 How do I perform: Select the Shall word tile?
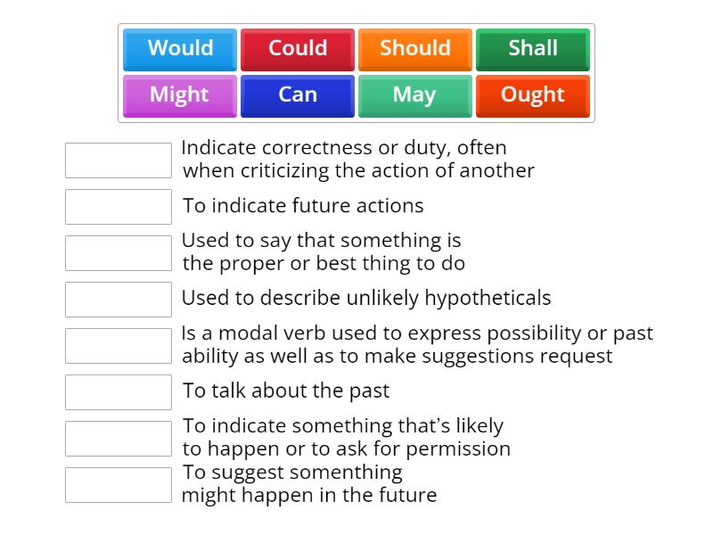pyautogui.click(x=532, y=50)
